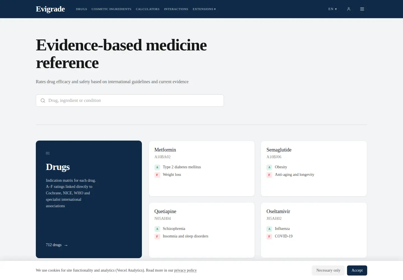The width and height of the screenshot is (403, 280).
Task: Open the Oseltamivir card title
Action: (278, 211)
